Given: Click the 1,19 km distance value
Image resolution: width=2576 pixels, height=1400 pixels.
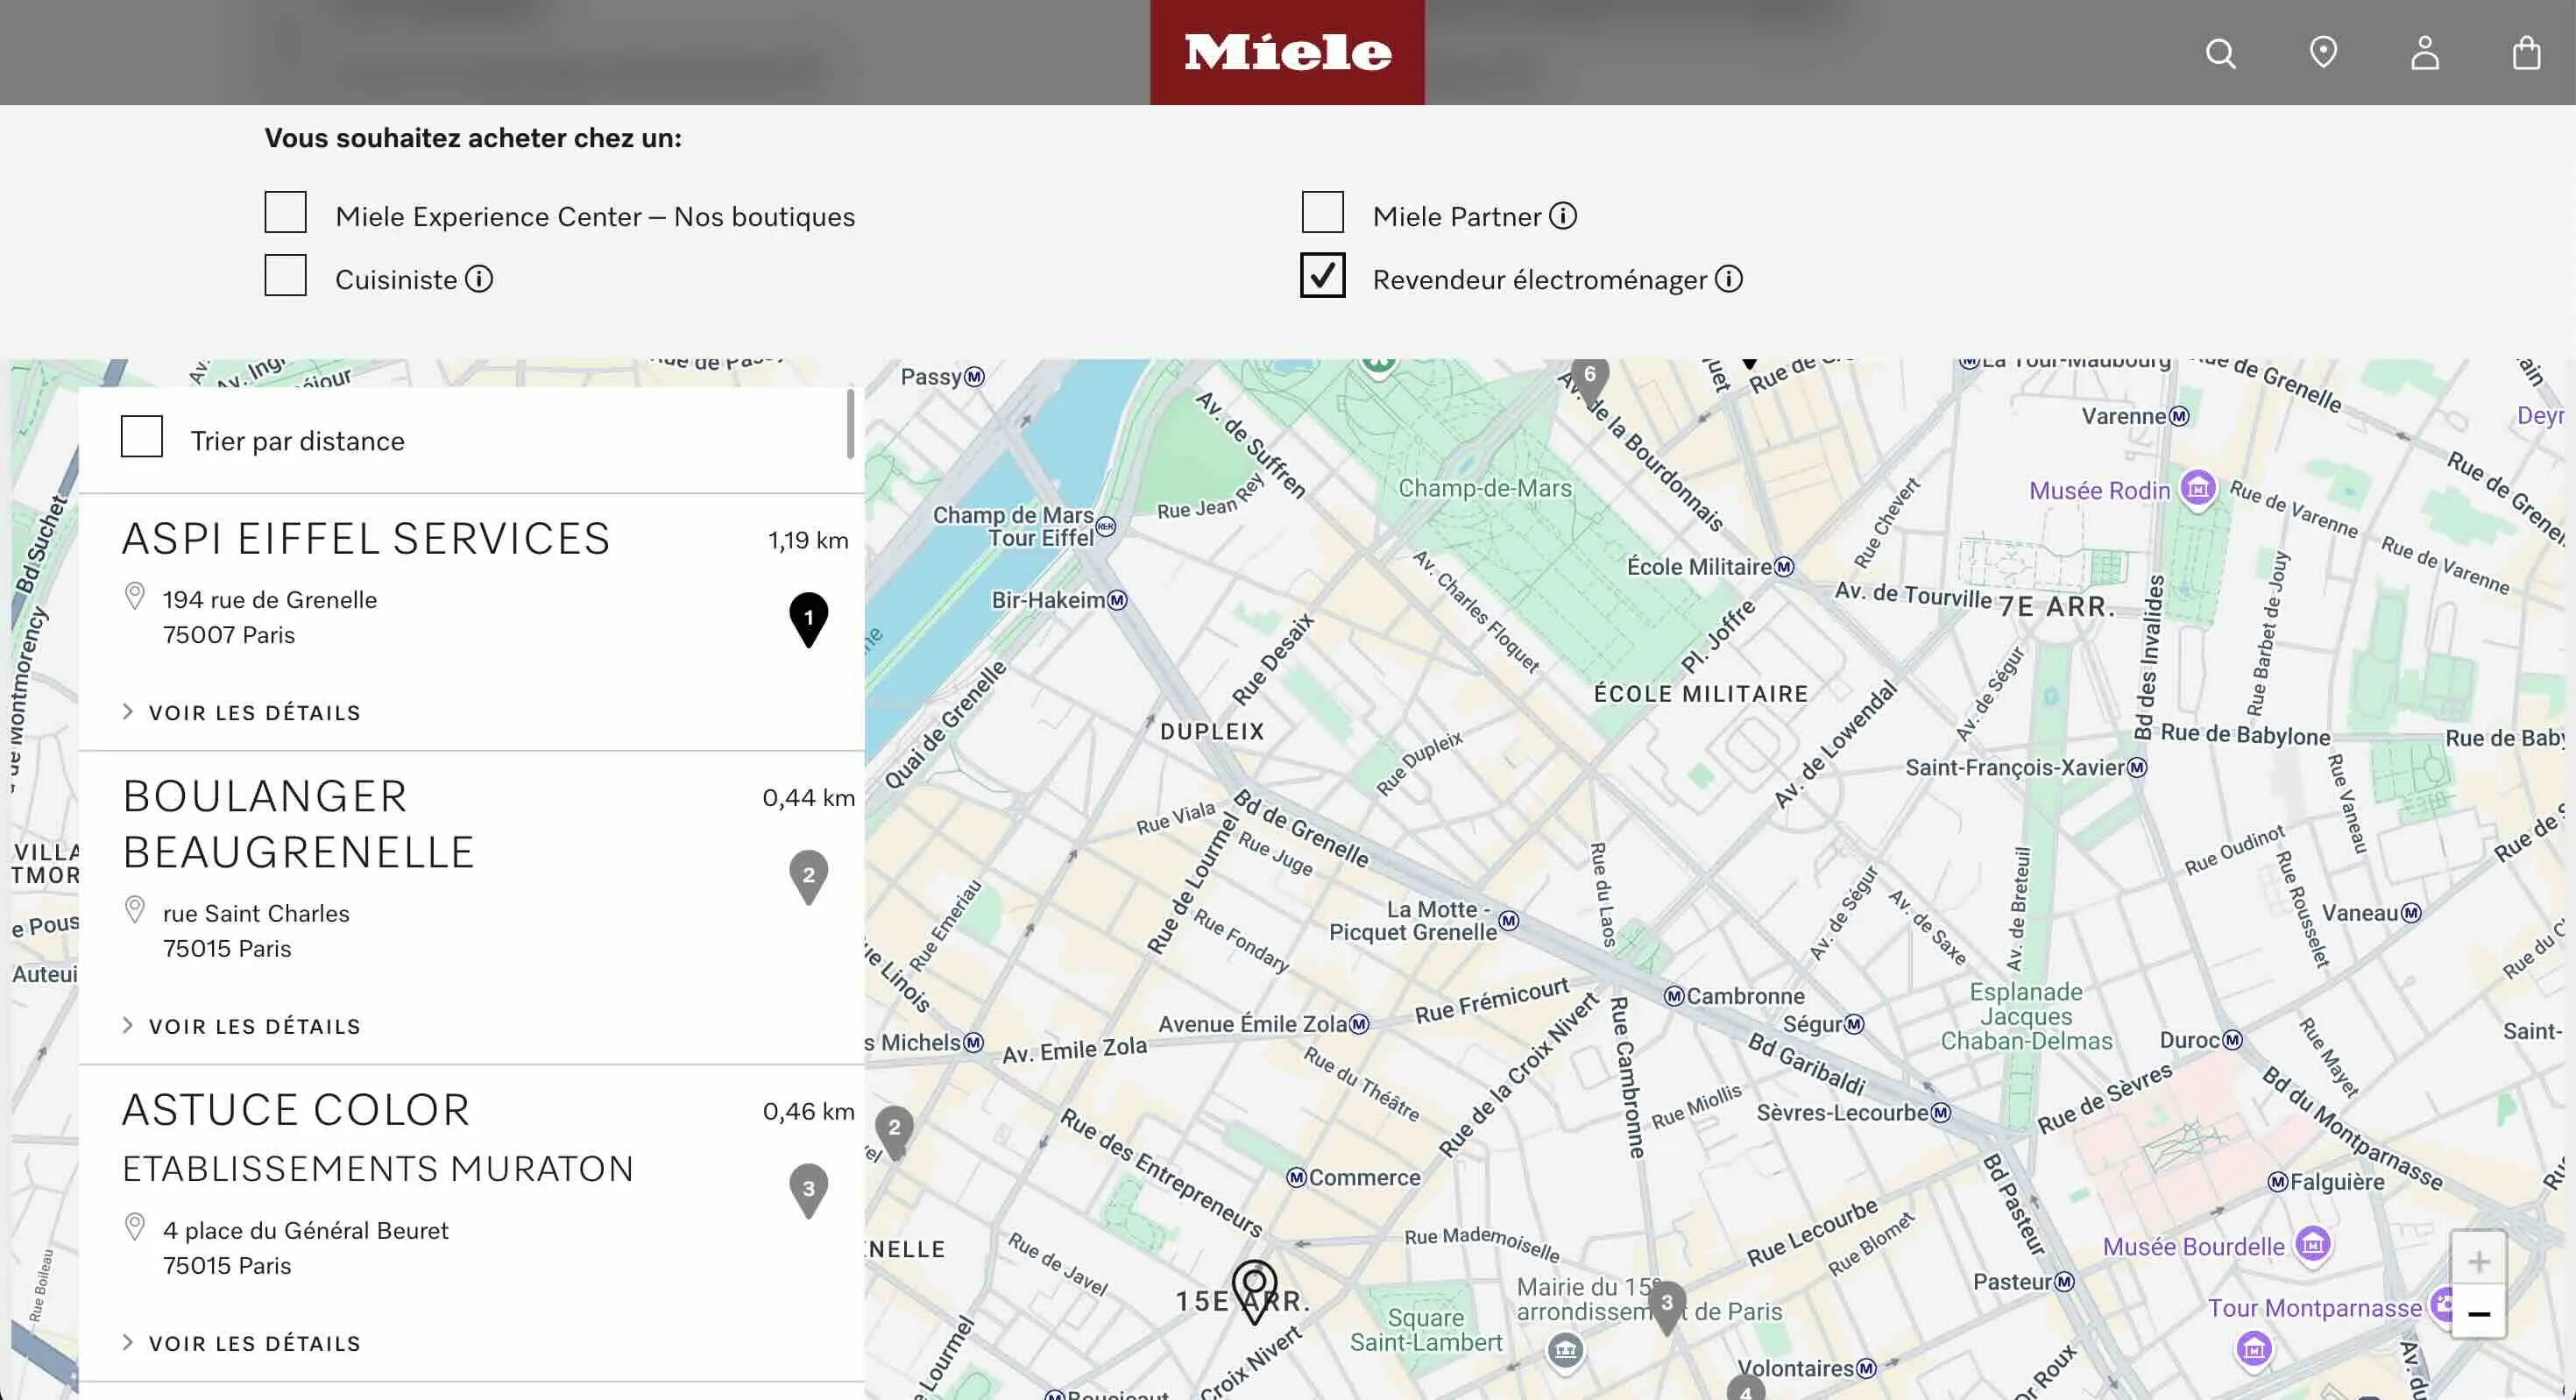Looking at the screenshot, I should [x=808, y=541].
